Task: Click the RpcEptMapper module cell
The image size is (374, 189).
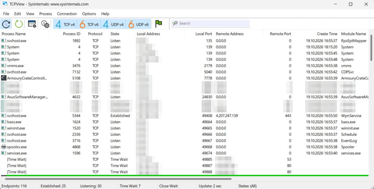Action: 354,41
